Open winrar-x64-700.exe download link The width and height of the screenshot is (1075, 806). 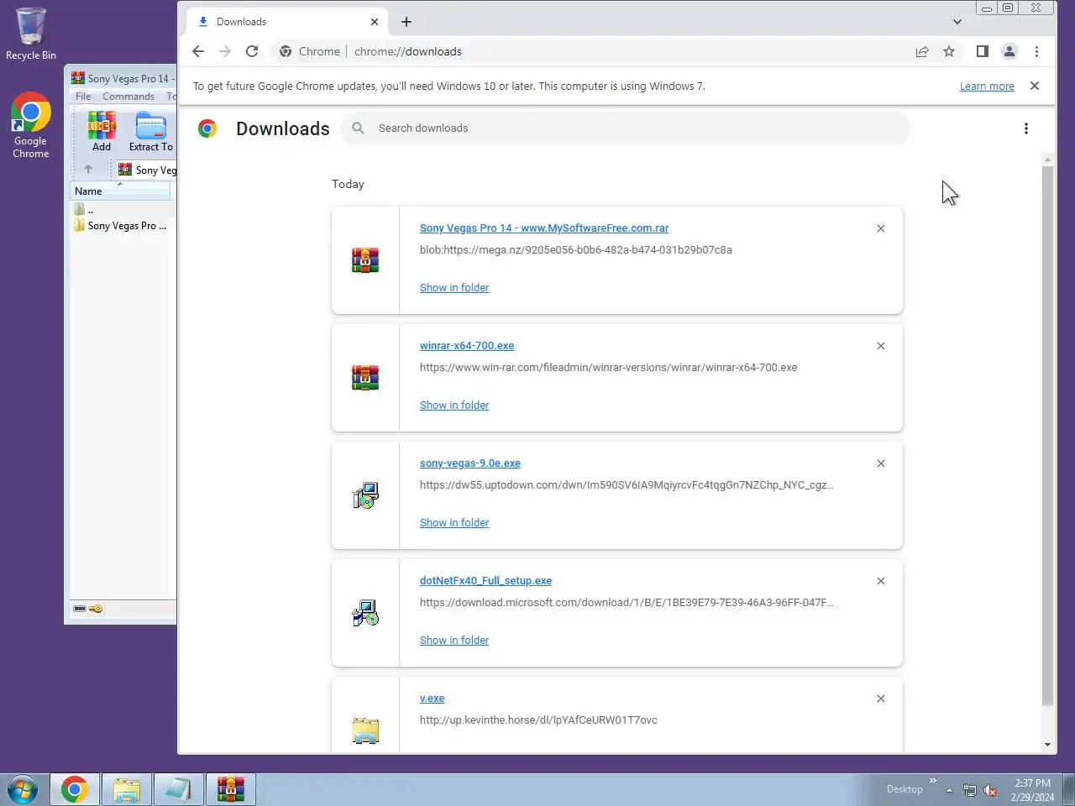(x=467, y=346)
